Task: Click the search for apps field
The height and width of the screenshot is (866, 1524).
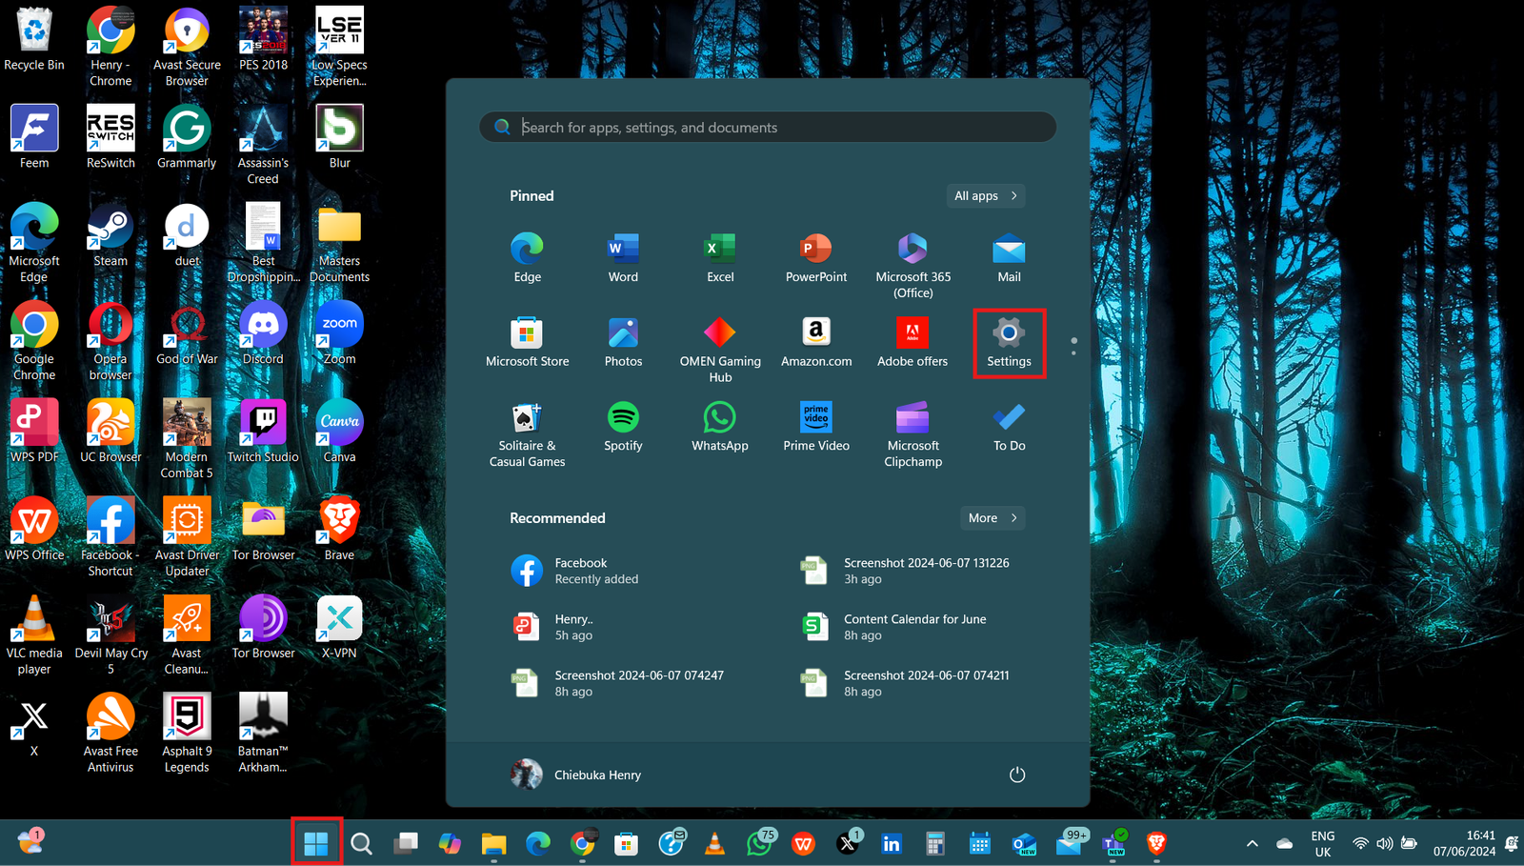Action: click(x=765, y=127)
